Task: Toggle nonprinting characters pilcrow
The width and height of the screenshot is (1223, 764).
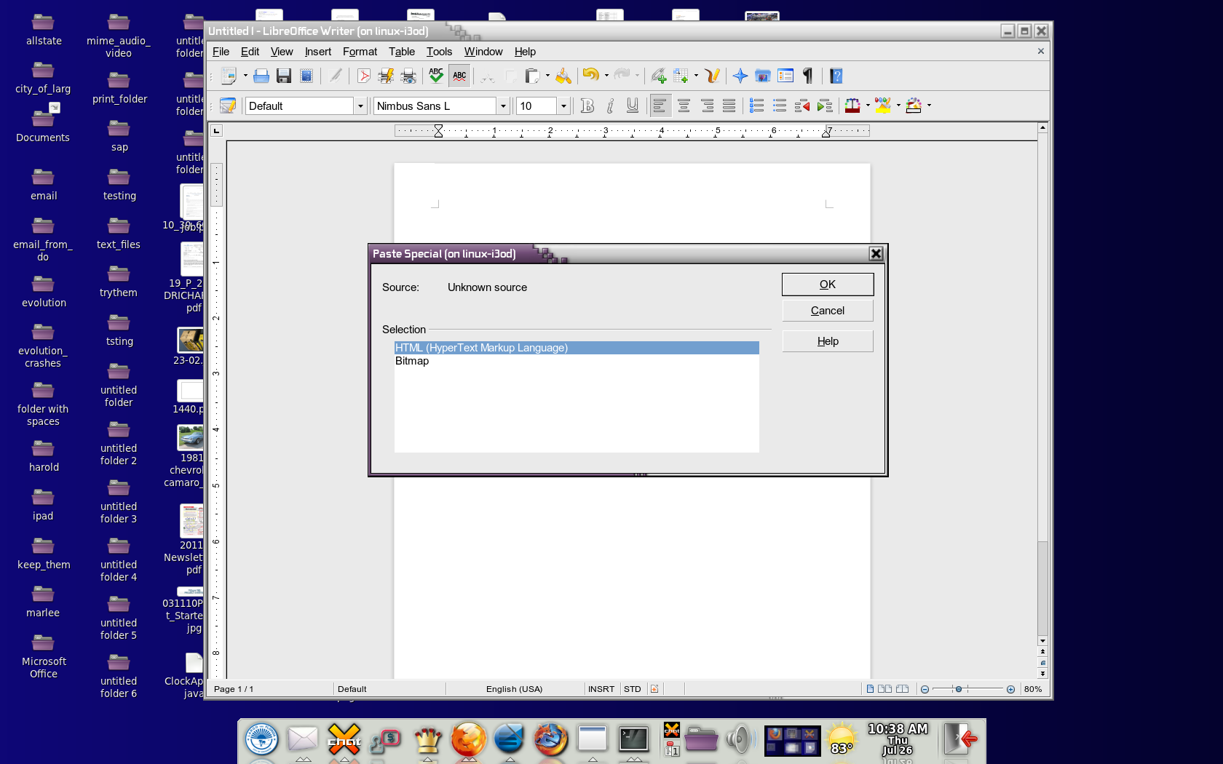Action: 807,76
